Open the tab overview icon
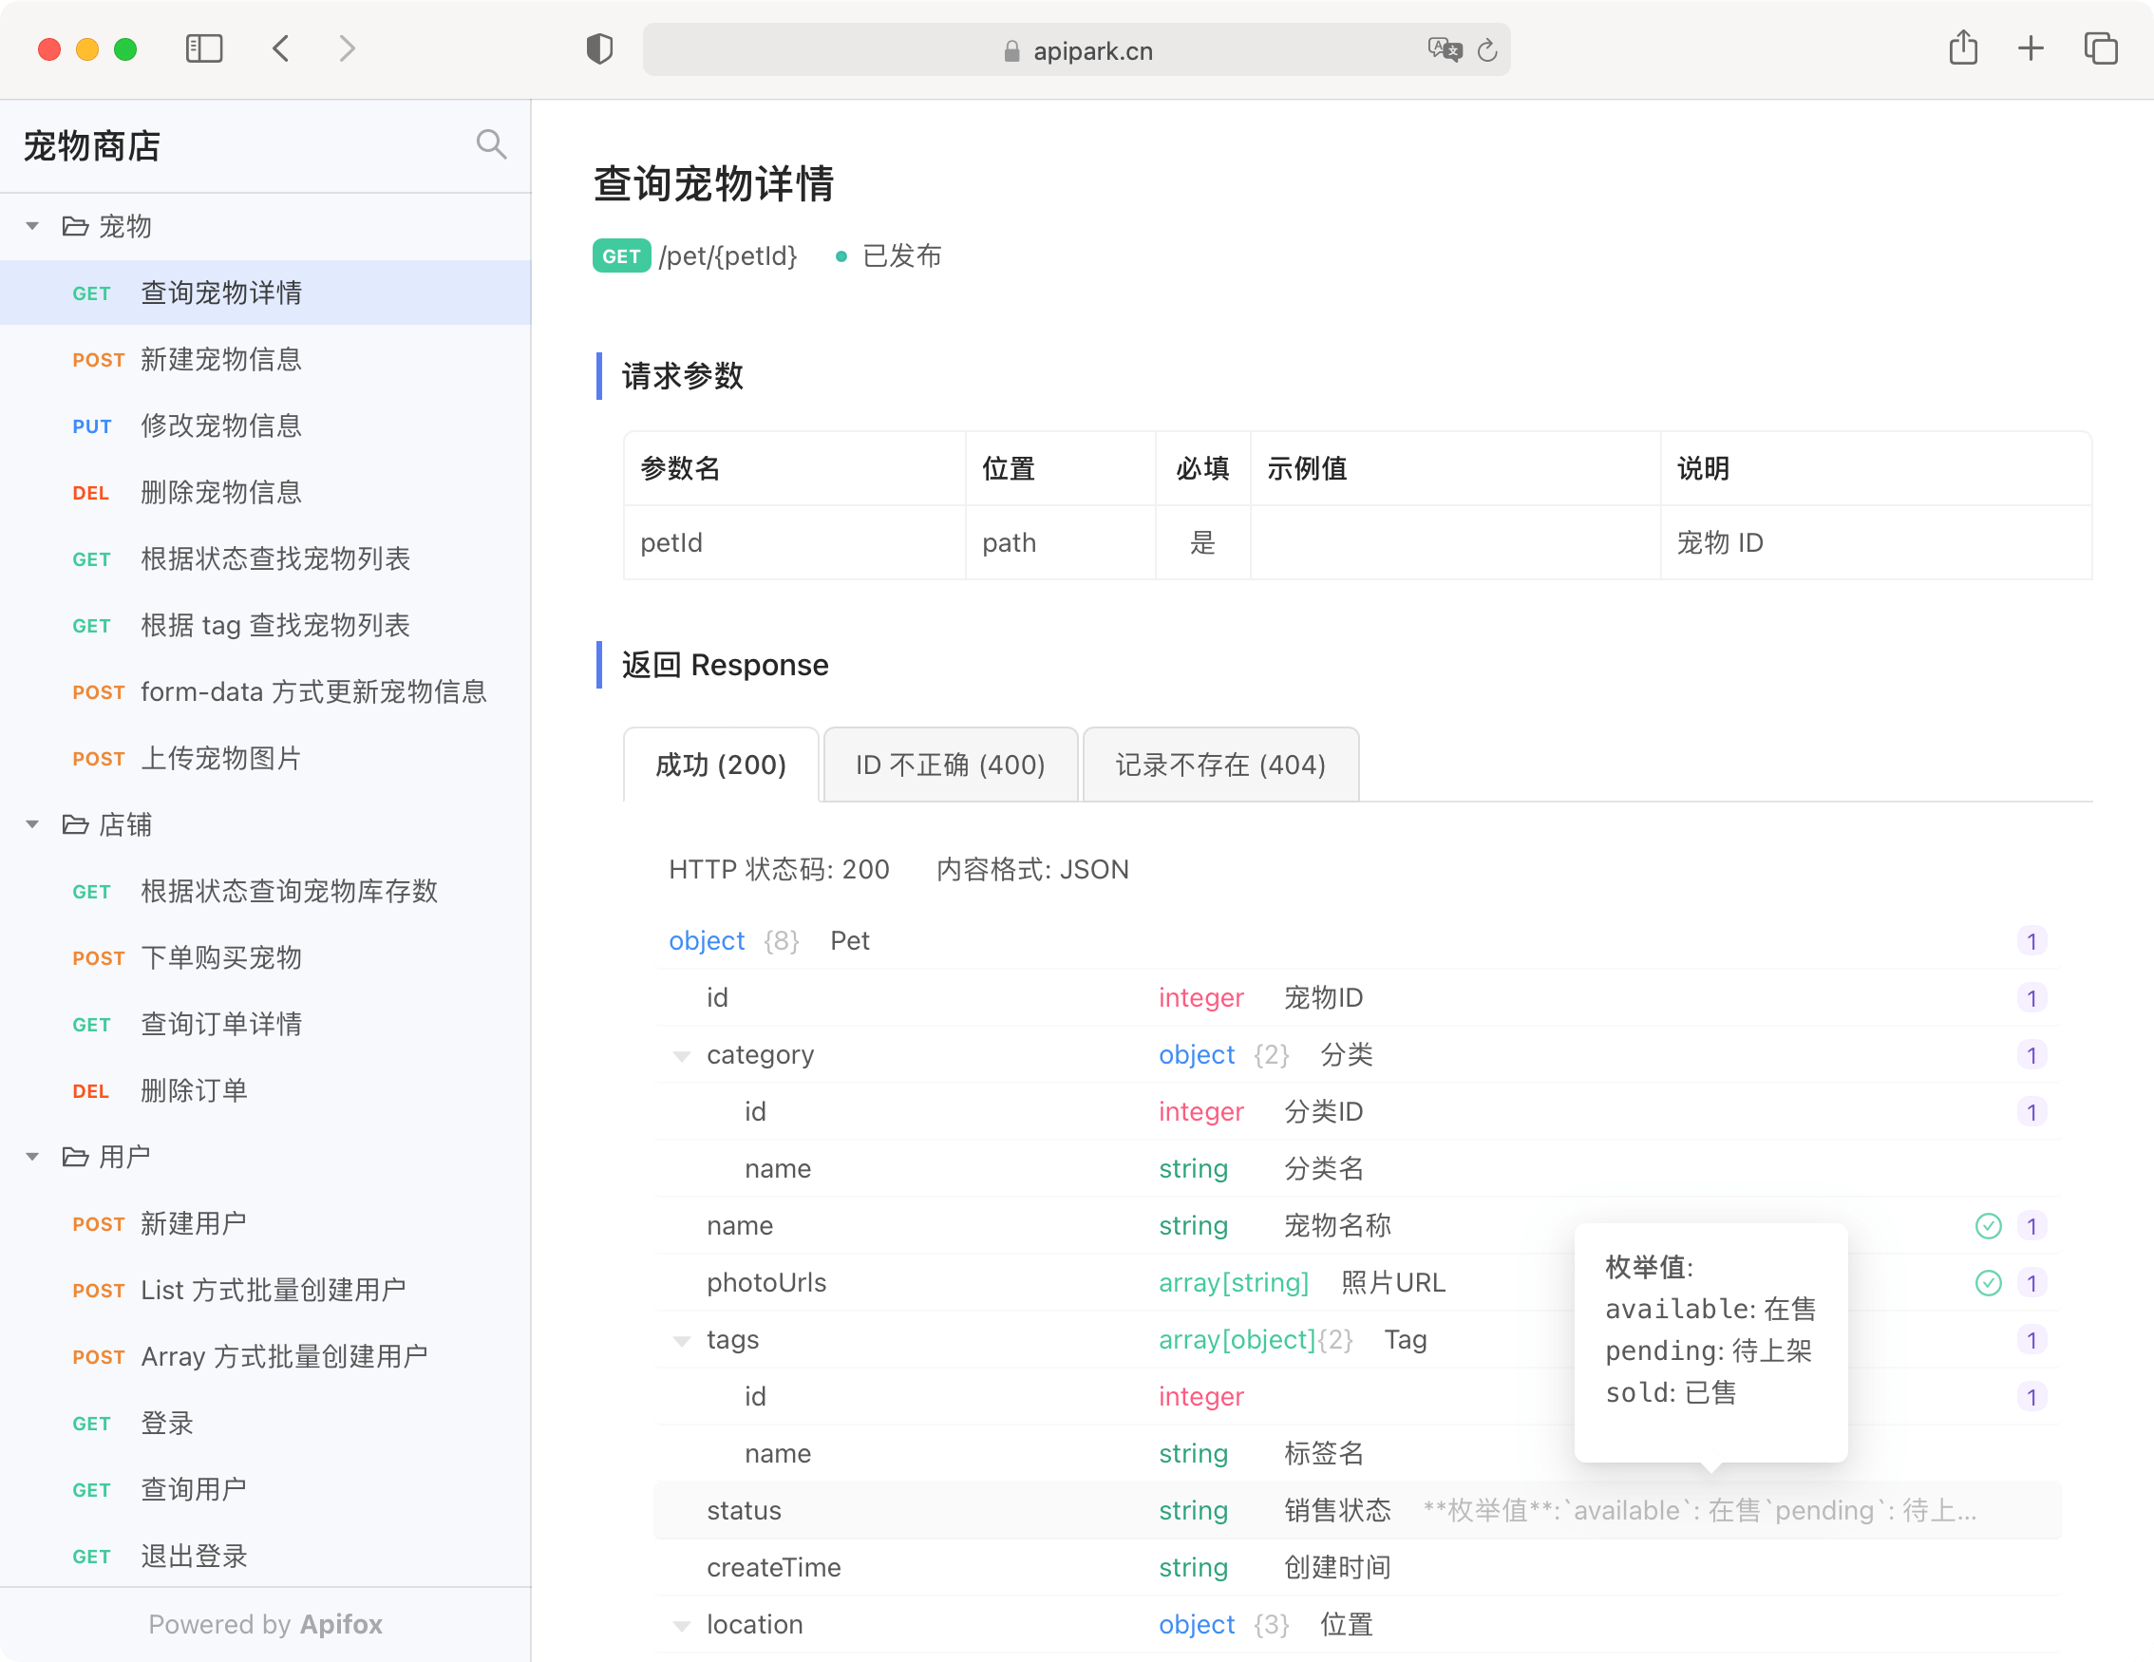The width and height of the screenshot is (2154, 1662). click(2100, 48)
